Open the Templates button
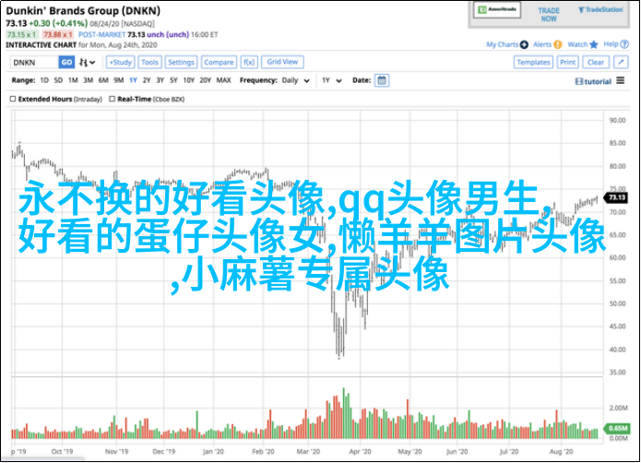 tap(533, 62)
